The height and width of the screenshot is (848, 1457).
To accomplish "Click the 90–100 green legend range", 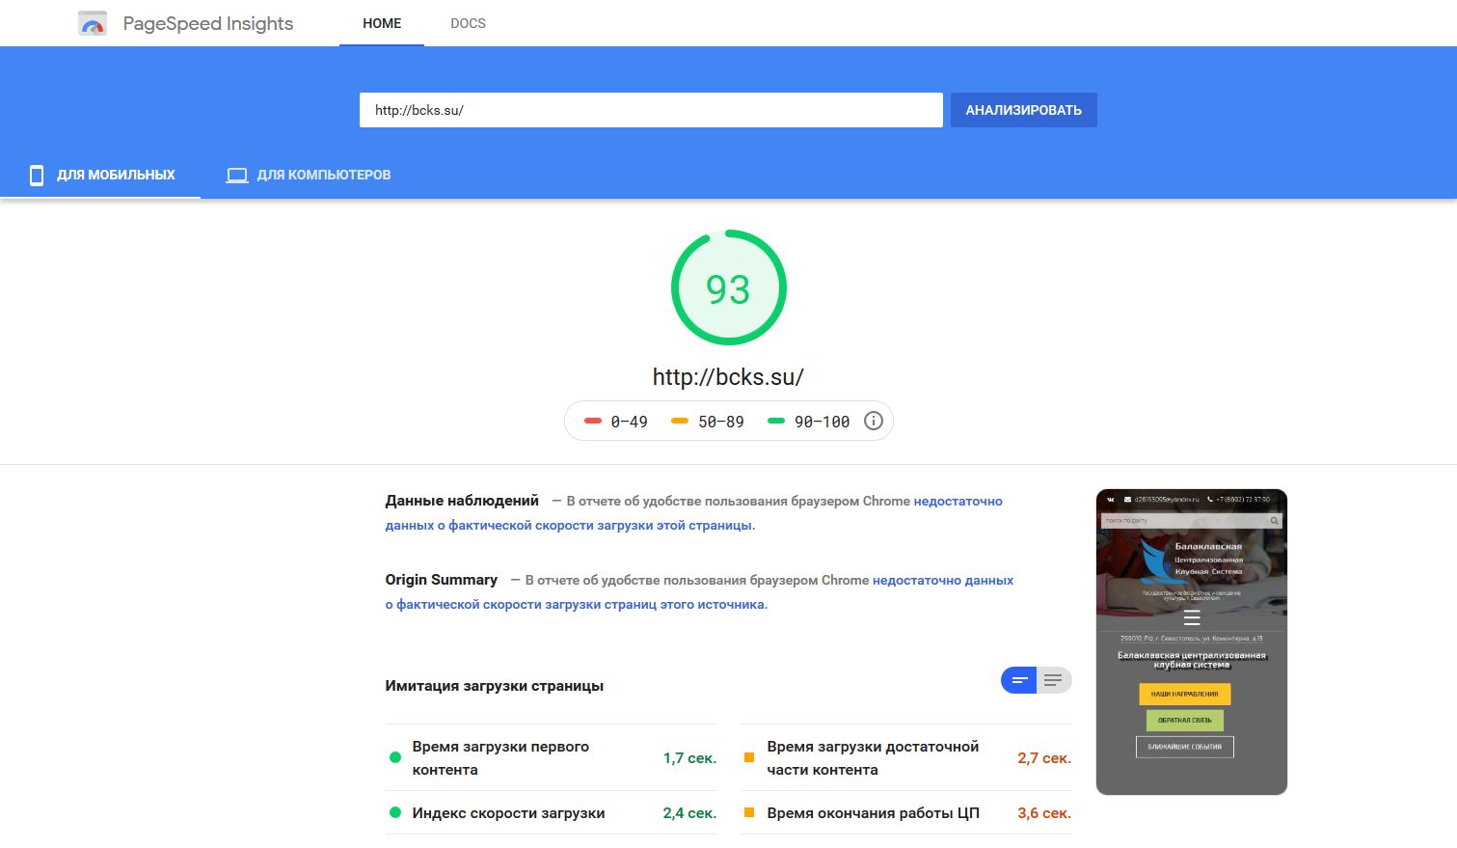I will tap(808, 422).
